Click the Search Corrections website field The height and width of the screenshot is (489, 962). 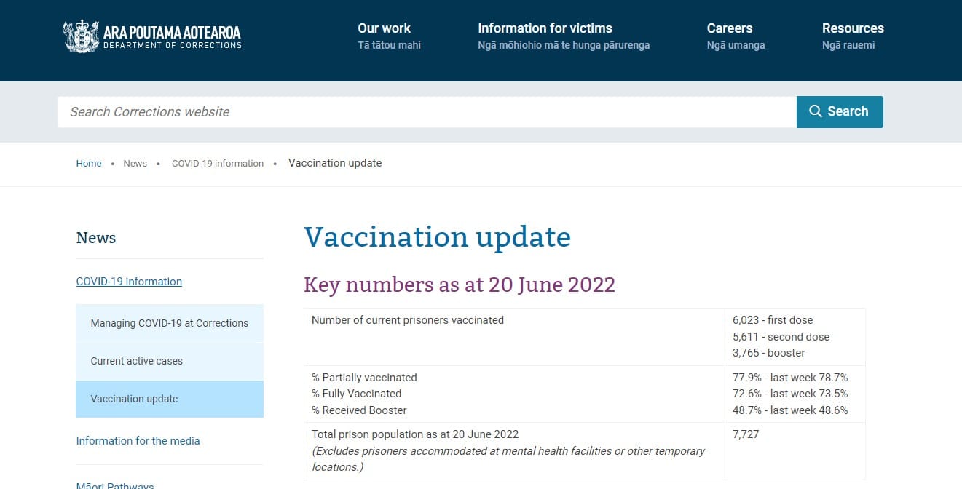click(x=427, y=112)
